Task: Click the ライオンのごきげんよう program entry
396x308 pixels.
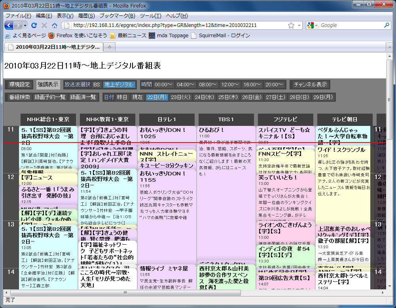Action: pyautogui.click(x=285, y=233)
